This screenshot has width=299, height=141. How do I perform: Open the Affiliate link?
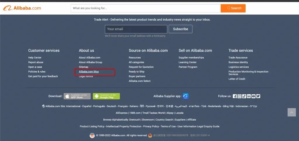pos(192,120)
